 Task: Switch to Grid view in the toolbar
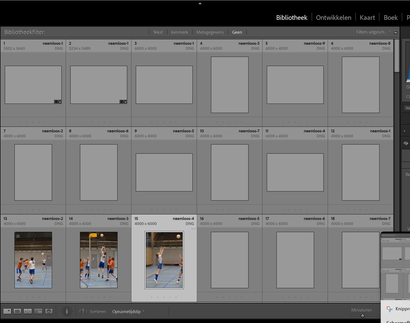click(x=7, y=311)
